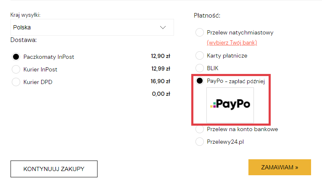The image size is (322, 187).
Task: Click the "Kurier DPD" label text
Action: click(x=38, y=82)
